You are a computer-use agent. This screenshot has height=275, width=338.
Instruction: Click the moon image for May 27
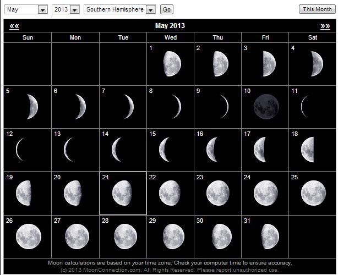pos(77,237)
